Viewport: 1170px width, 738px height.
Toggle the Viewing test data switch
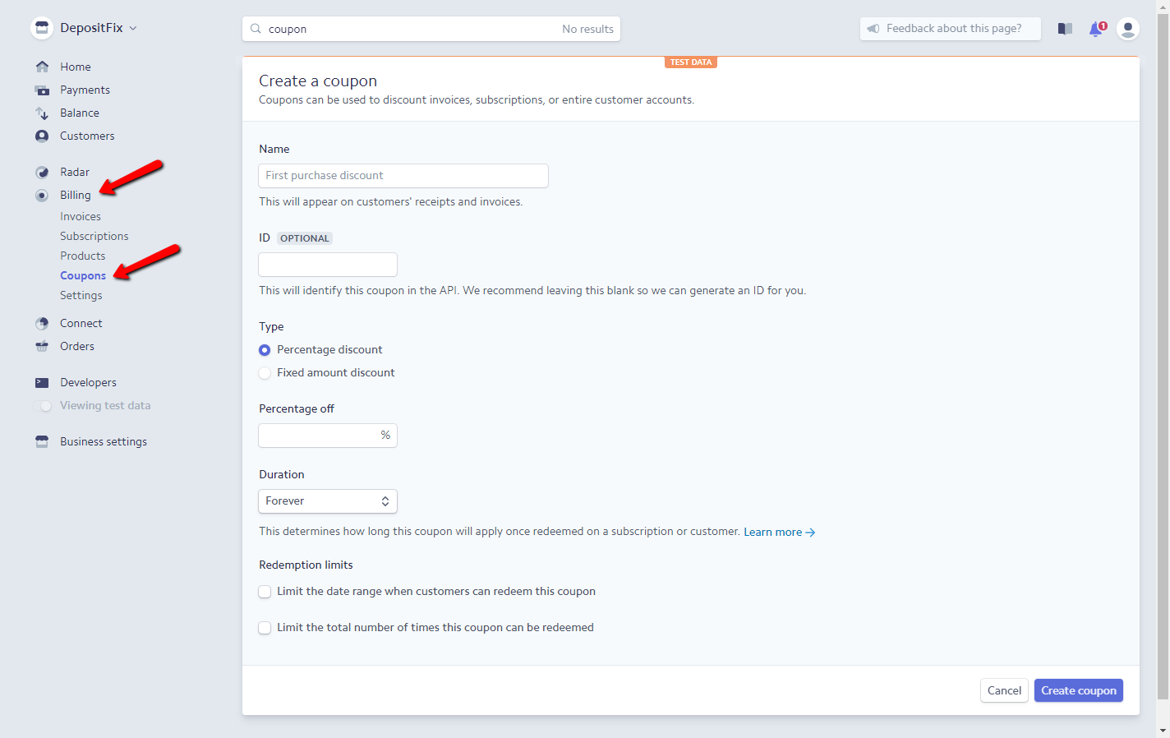tap(42, 406)
